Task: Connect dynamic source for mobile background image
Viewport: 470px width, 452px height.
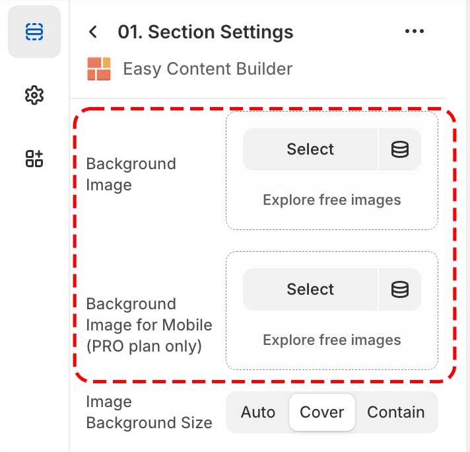Action: (x=400, y=289)
